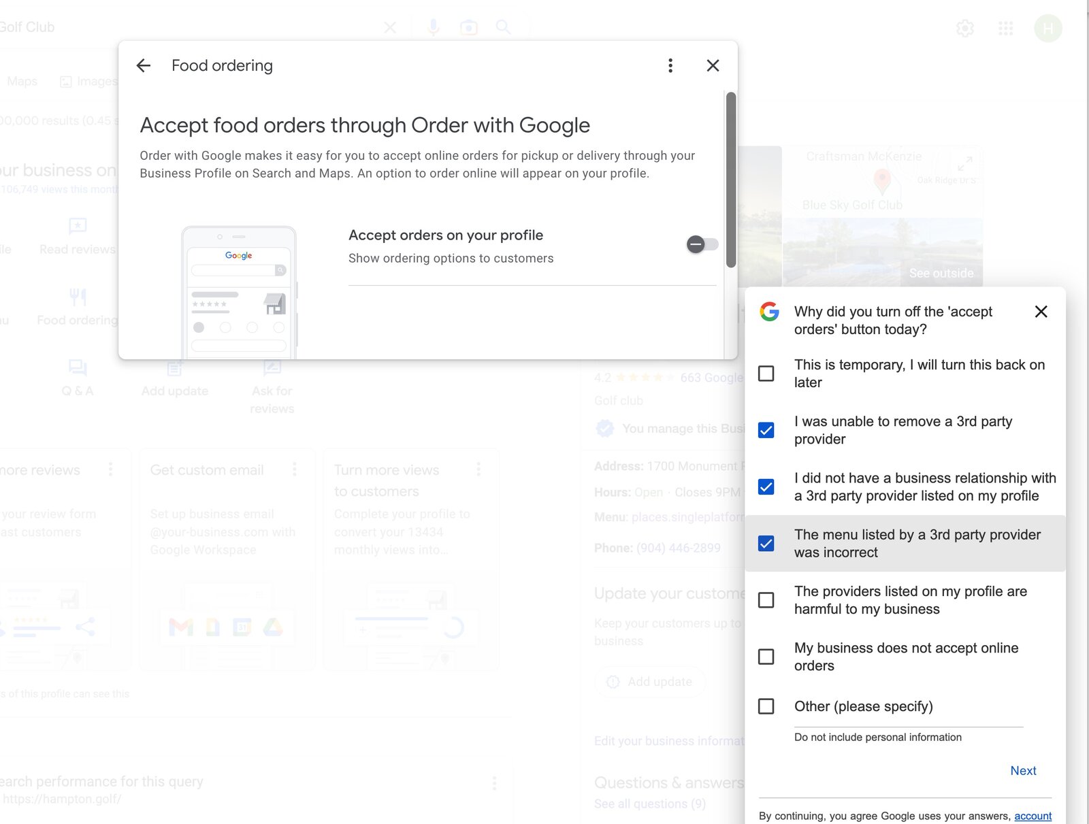
Task: Click the phone number (904) 446-2899
Action: tap(678, 548)
